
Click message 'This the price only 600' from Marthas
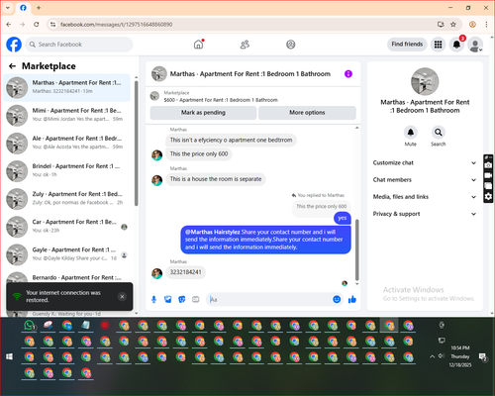point(199,153)
